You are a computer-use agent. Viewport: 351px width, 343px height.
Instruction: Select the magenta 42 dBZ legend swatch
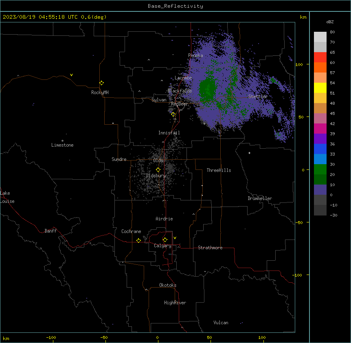320,128
